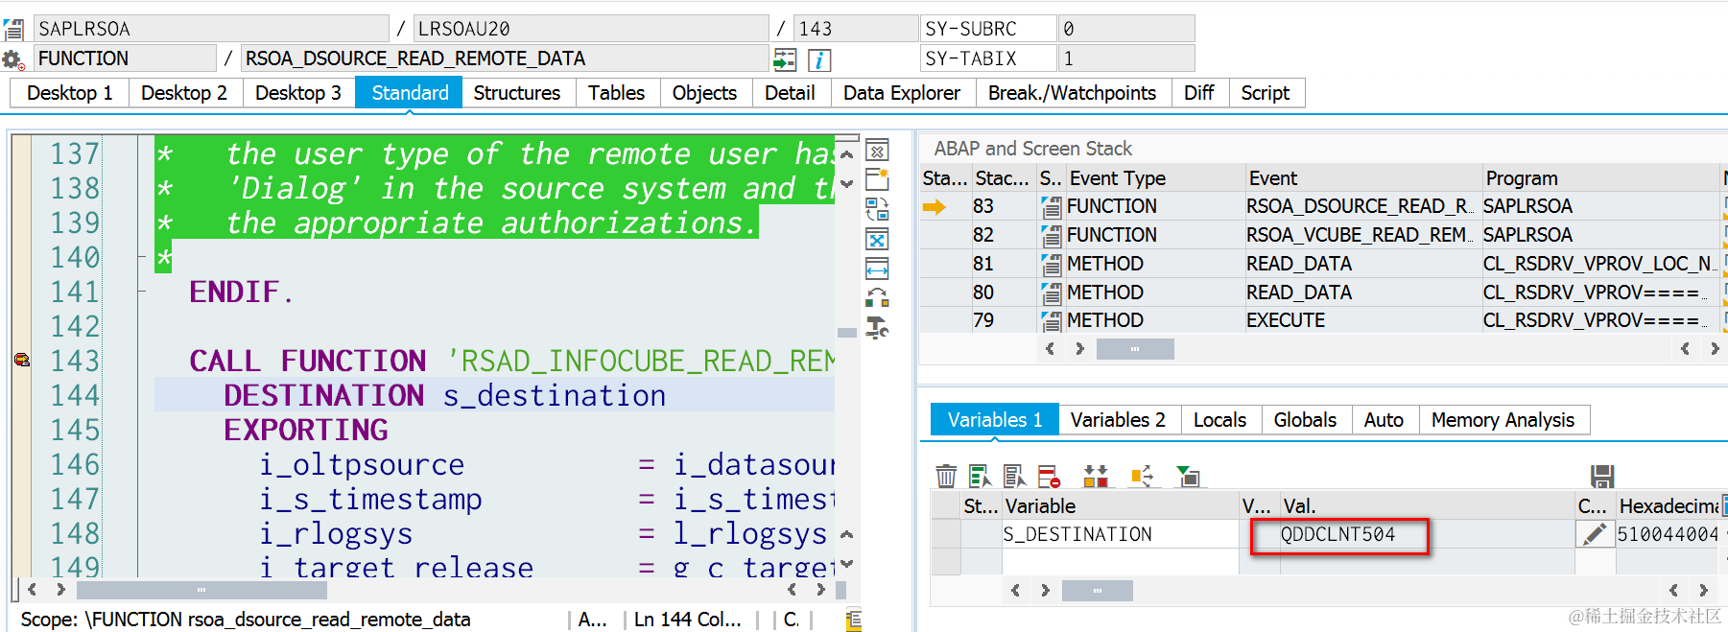Click the Ln 144 Col status bar entry
The width and height of the screenshot is (1728, 632).
click(687, 620)
